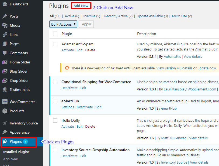Toggle the select-all Plugin header checkbox
219x166 pixels.
(55, 34)
